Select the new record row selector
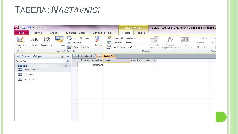The height and width of the screenshot is (134, 238). 75,65
